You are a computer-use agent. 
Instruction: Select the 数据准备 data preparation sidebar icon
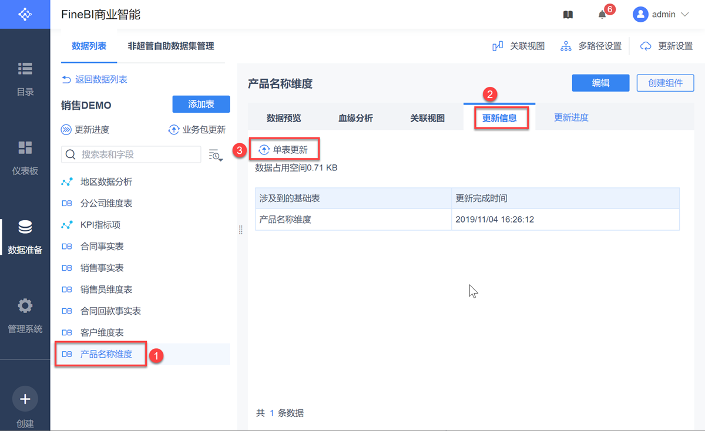tap(25, 227)
